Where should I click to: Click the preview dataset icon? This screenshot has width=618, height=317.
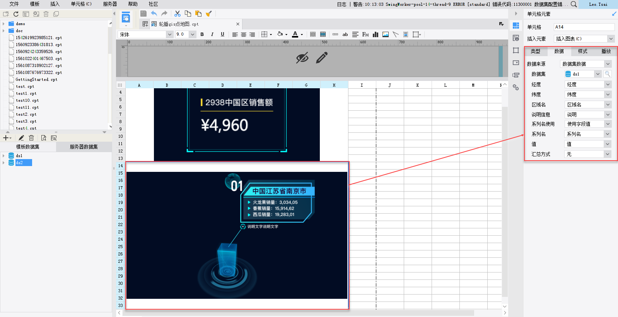43,138
